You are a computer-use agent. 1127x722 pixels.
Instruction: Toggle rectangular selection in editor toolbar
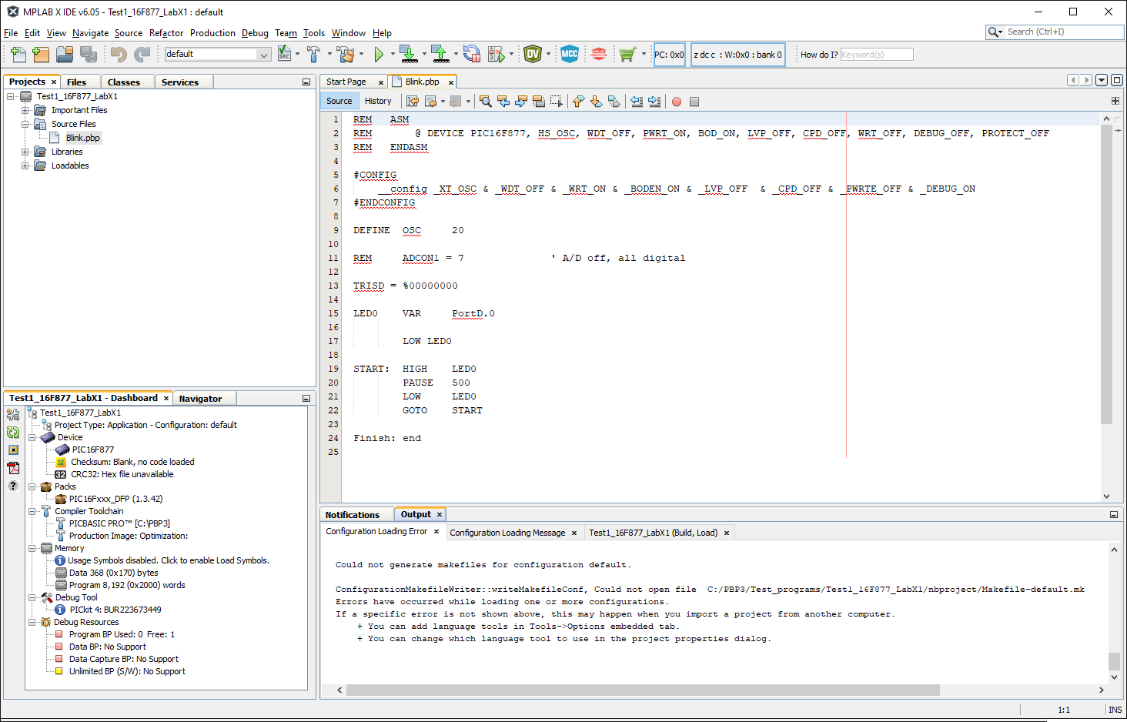[557, 102]
